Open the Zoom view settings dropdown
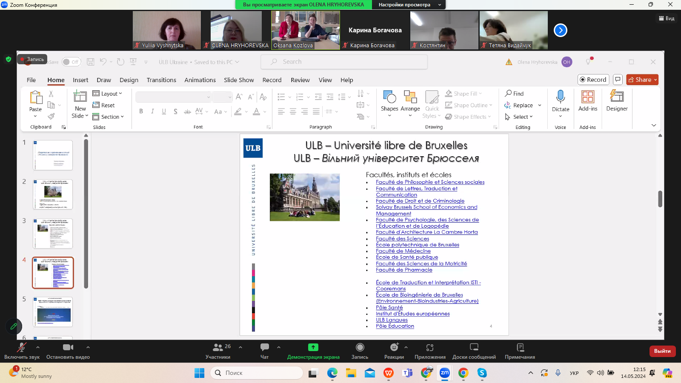Screen dimensions: 681x383 click(408, 5)
